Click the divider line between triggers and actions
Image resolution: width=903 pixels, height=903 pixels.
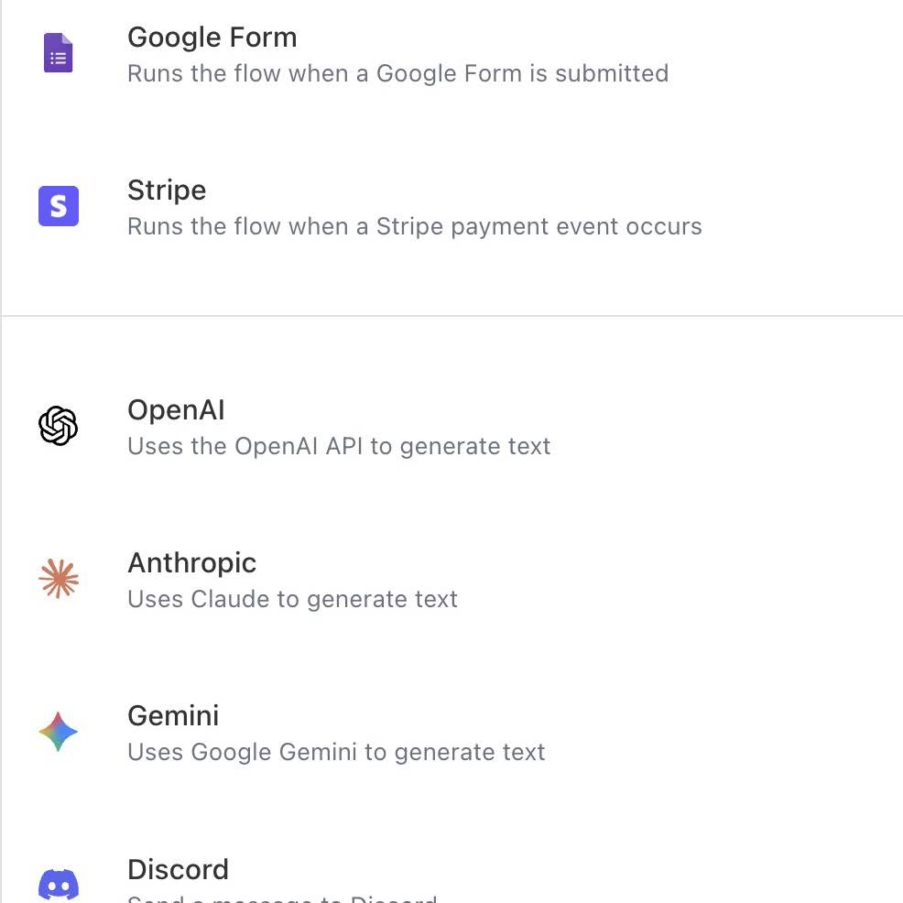click(452, 316)
